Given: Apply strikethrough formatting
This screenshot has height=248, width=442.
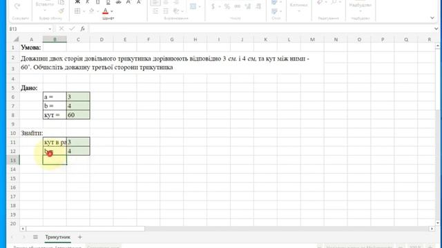Looking at the screenshot, I should [x=119, y=2].
